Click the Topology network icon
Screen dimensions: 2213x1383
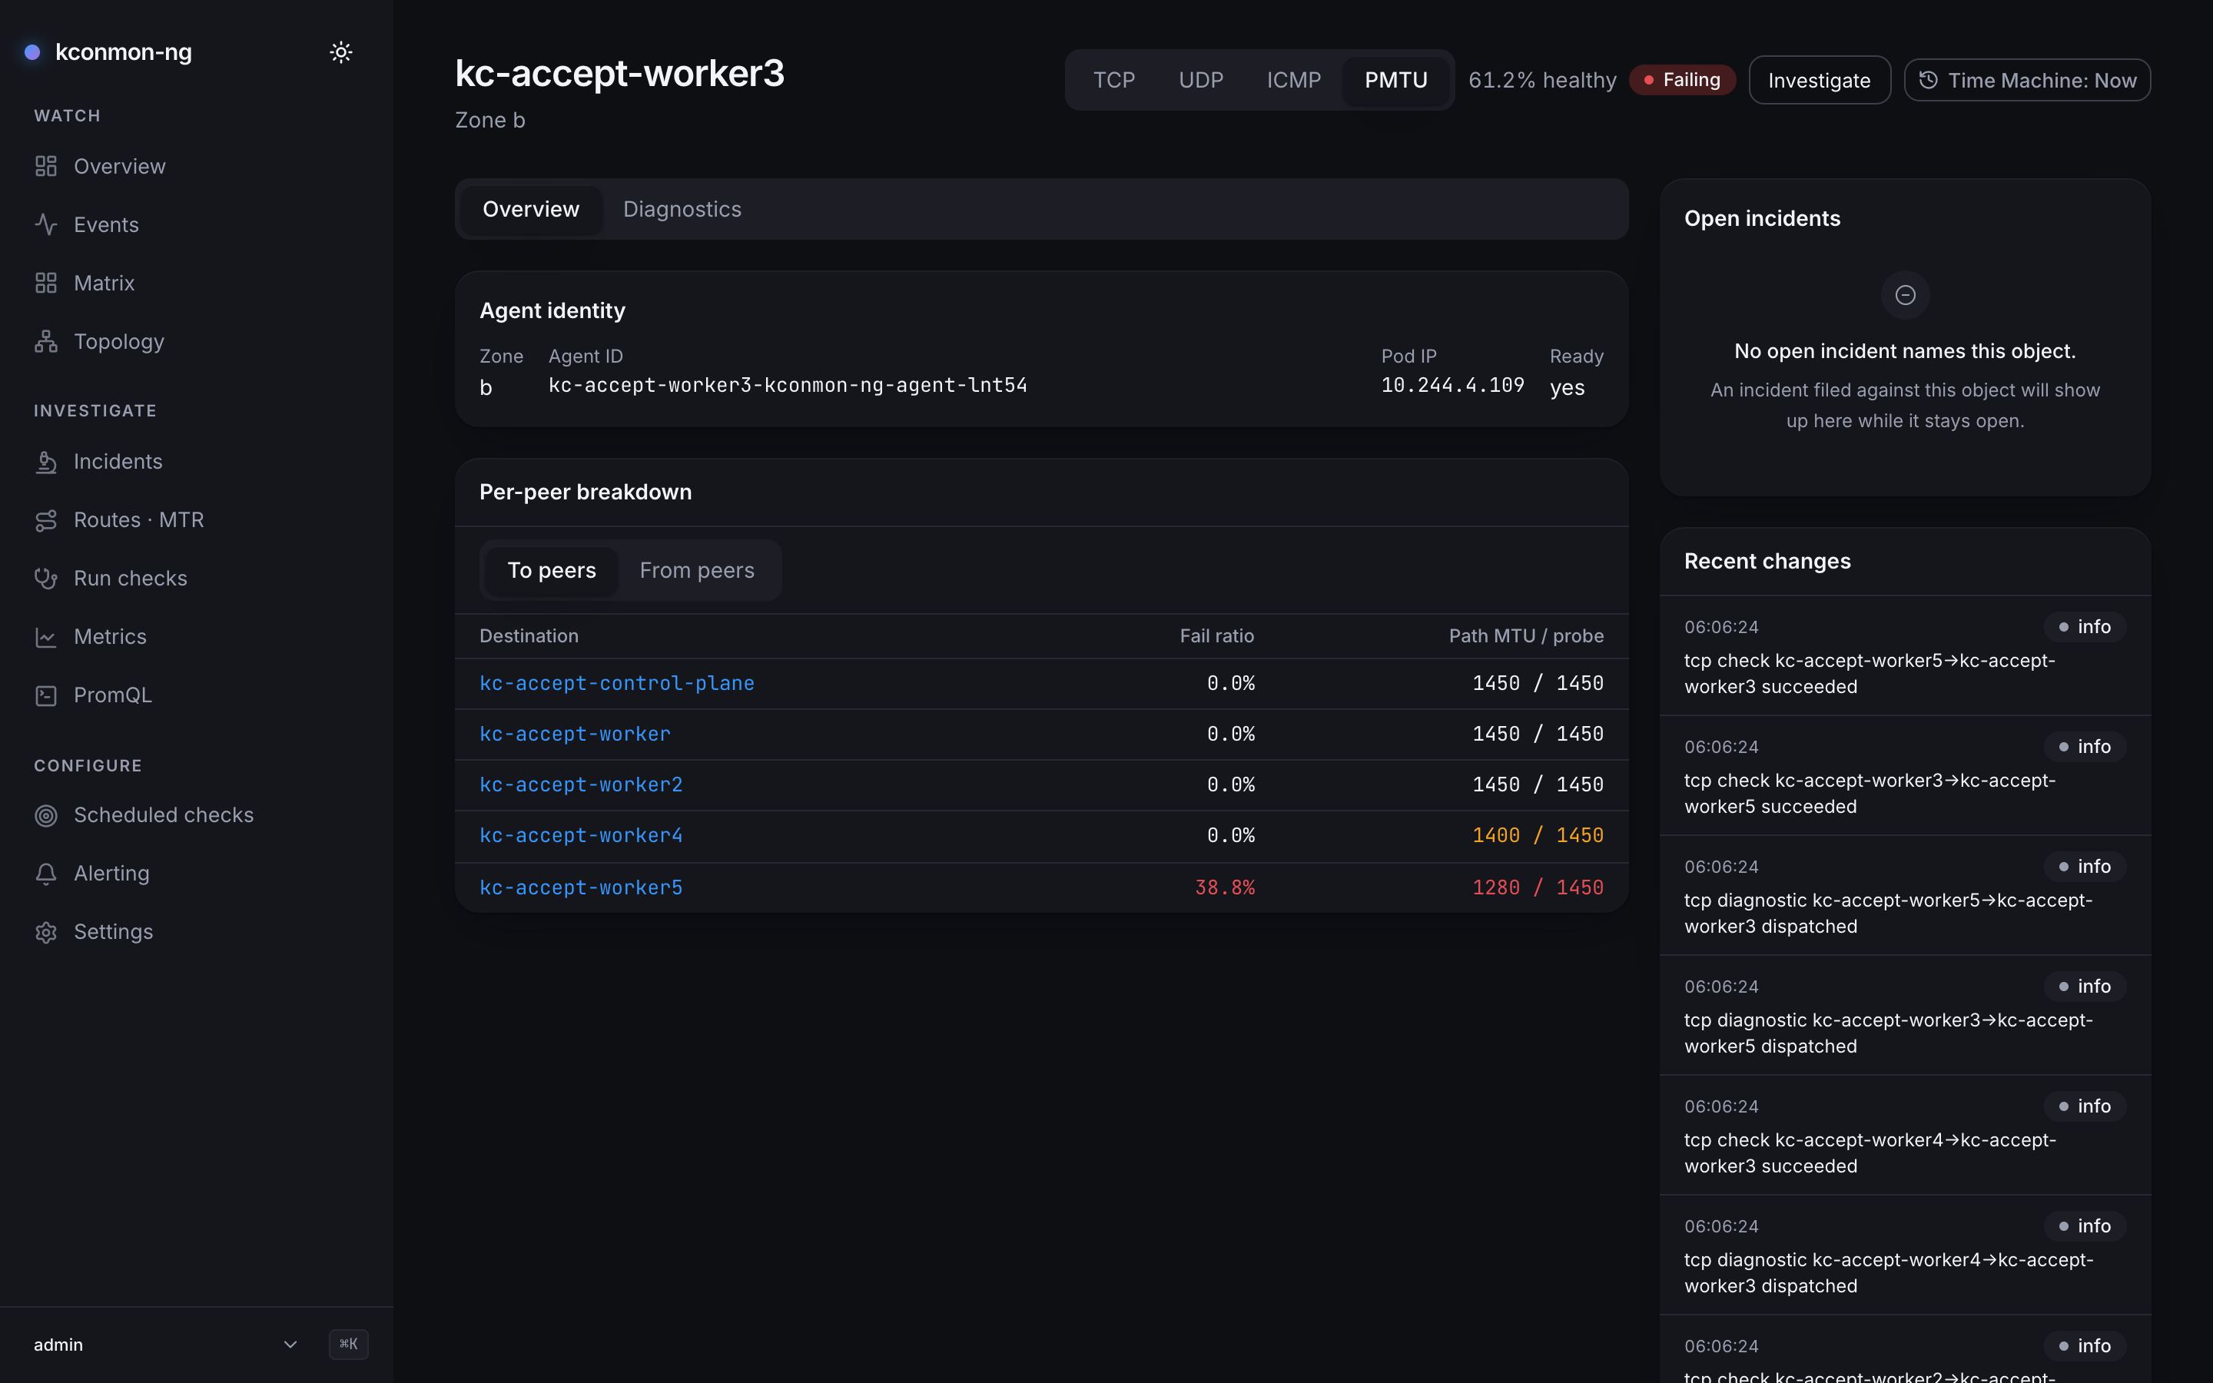point(46,341)
